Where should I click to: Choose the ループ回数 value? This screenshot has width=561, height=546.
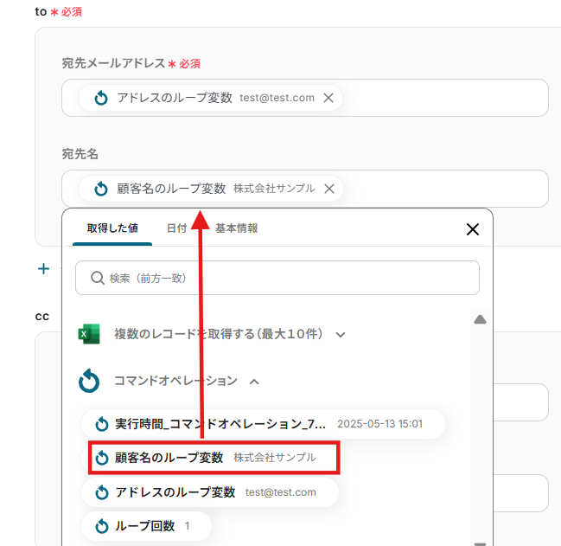click(x=145, y=526)
